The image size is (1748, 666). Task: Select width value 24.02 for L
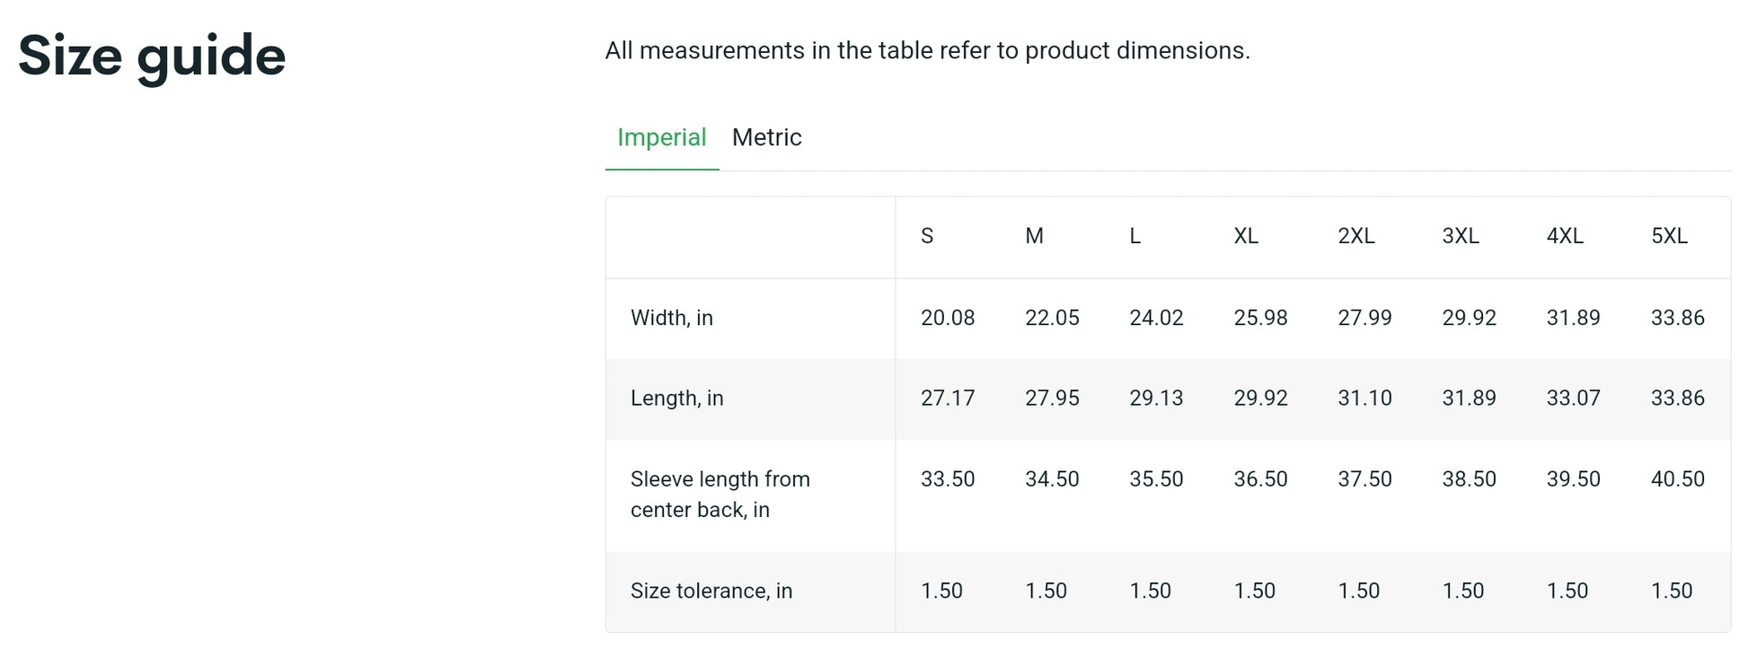point(1156,318)
